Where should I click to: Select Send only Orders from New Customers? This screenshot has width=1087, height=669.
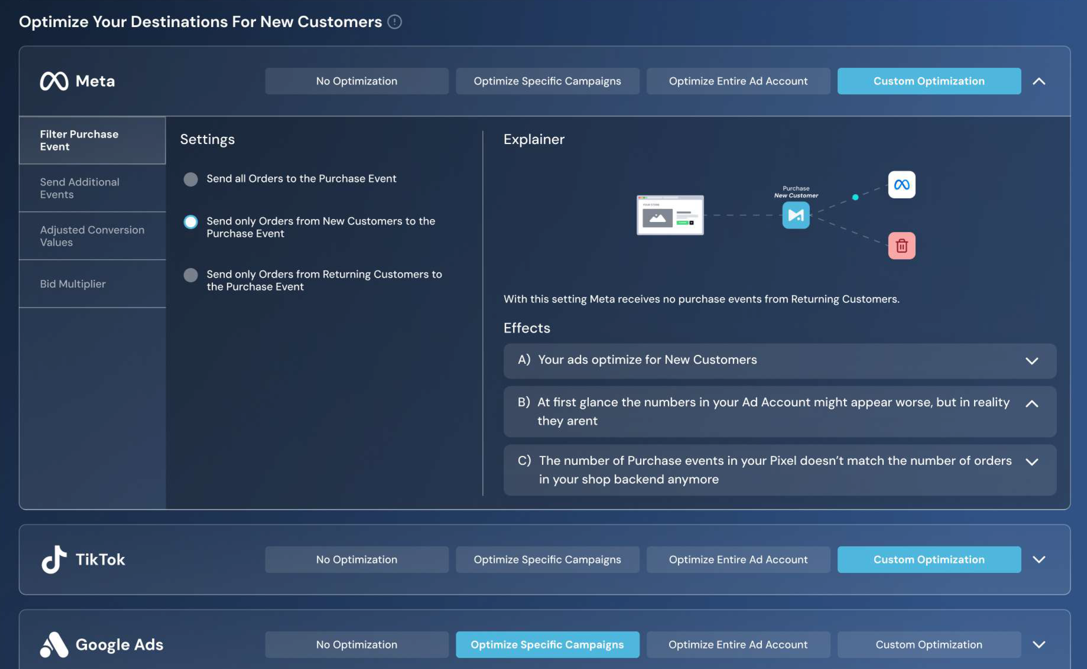[191, 222]
